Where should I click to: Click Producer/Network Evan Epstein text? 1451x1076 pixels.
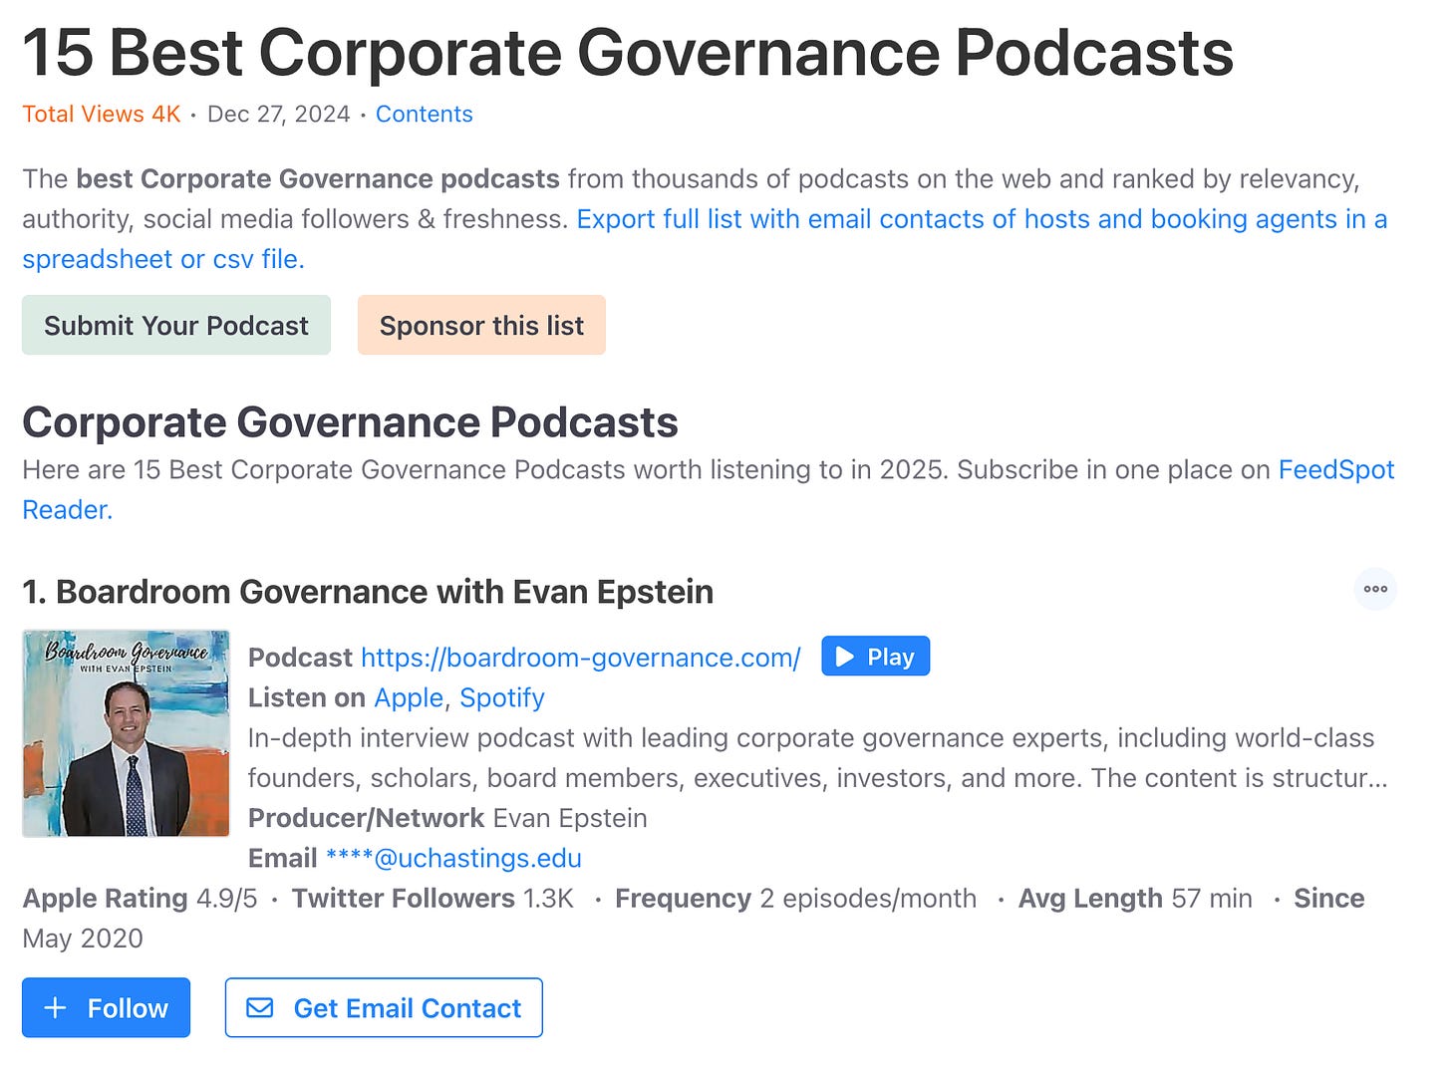point(447,818)
